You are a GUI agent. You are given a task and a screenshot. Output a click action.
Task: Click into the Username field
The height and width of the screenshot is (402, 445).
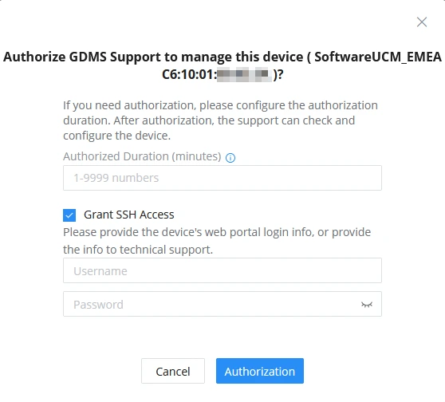(x=222, y=270)
